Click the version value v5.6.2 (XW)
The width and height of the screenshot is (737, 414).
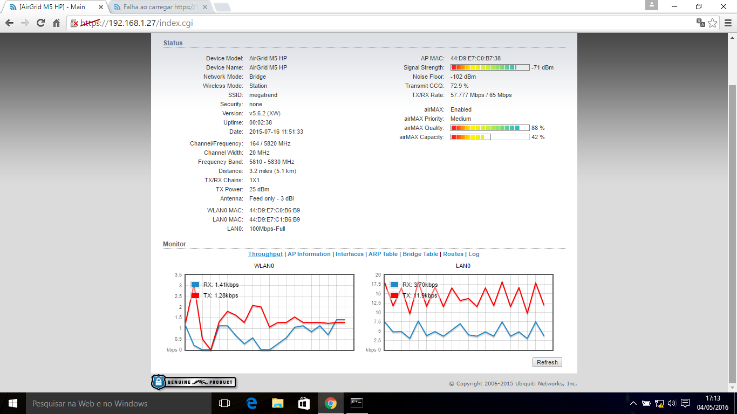(x=265, y=113)
